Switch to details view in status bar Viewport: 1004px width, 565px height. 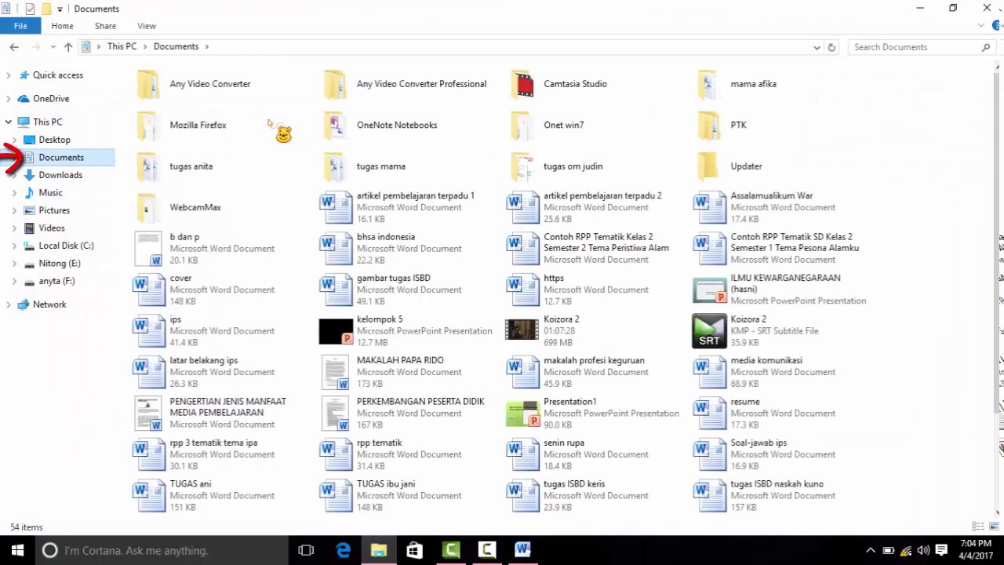[x=978, y=527]
